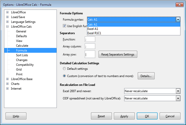Choose Excel R1C1 formula syntax
The width and height of the screenshot is (186, 125).
[134, 33]
